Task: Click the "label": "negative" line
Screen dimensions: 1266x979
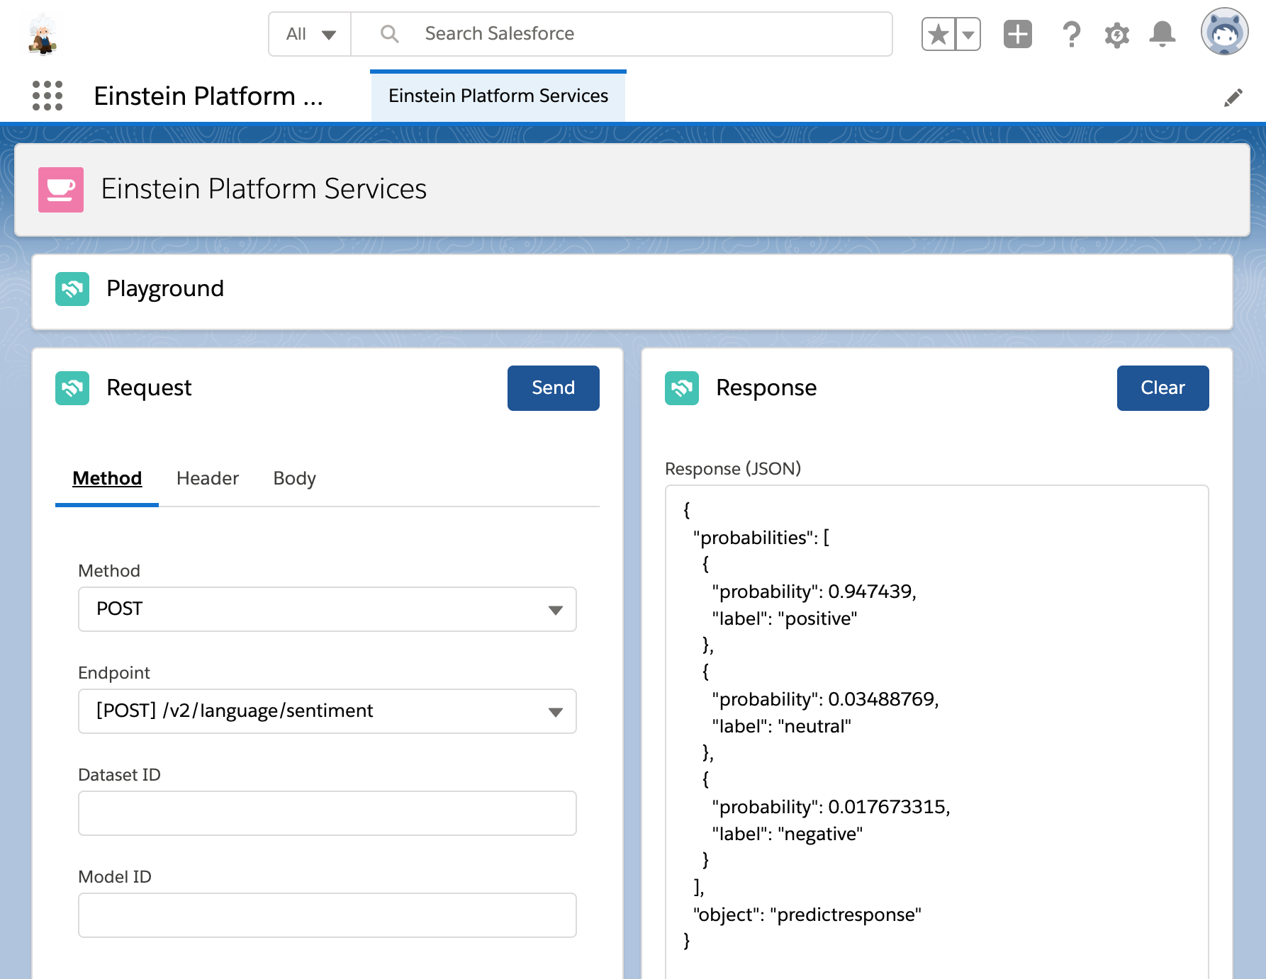Action: click(787, 834)
